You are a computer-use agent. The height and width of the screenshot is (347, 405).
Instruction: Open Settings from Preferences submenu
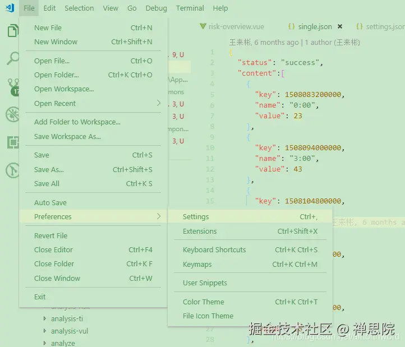point(250,216)
